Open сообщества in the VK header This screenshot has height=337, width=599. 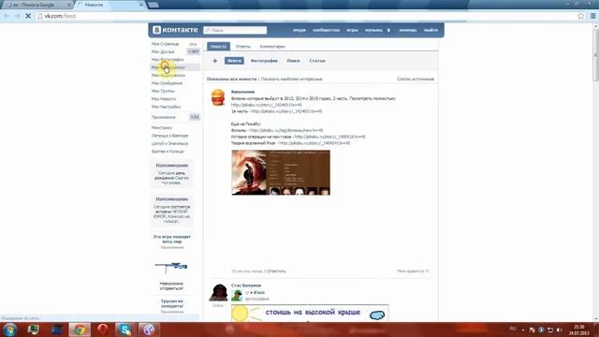(x=326, y=30)
